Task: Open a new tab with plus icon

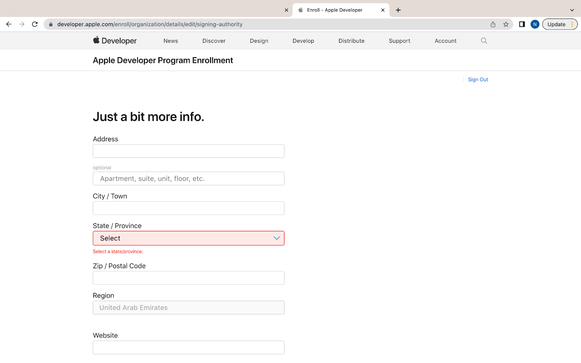Action: tap(398, 10)
